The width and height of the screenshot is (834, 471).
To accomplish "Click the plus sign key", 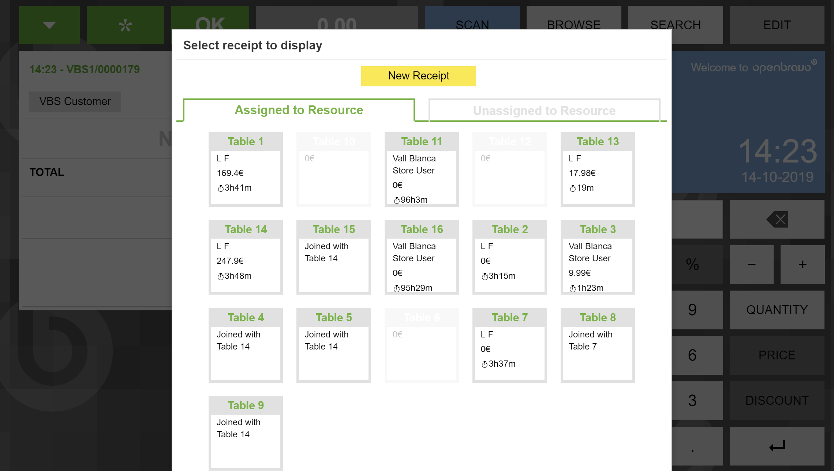I will click(x=802, y=265).
